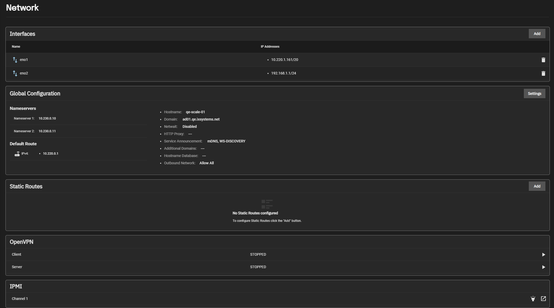Start the OpenVPN Client service
554x308 pixels.
coord(543,255)
